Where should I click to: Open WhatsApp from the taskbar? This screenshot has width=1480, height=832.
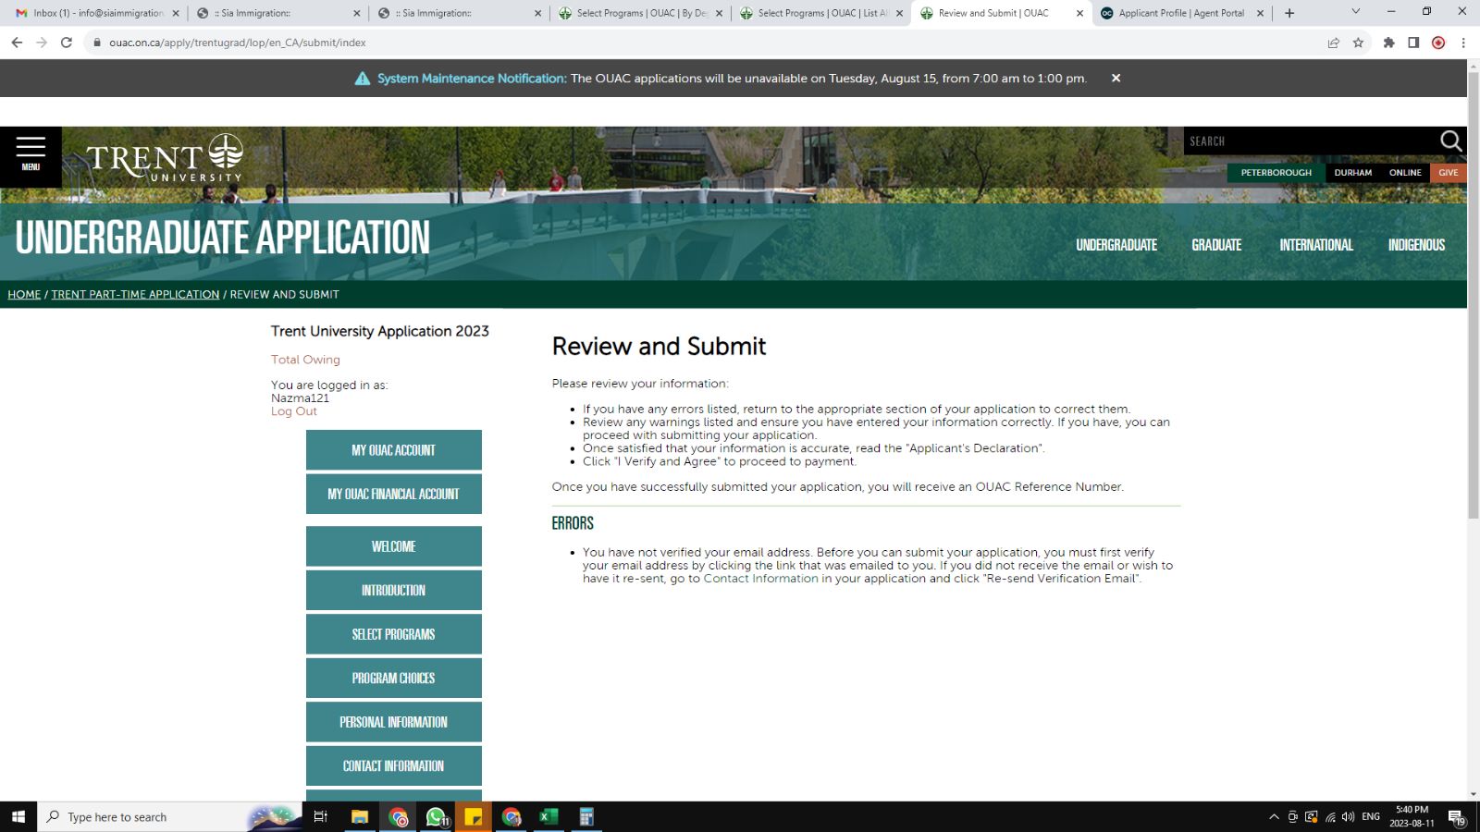(436, 816)
